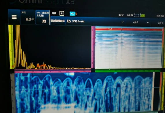Click the label tab left of the folder icon
Image resolution: width=165 pixels, height=113 pixels.
click(x=58, y=21)
